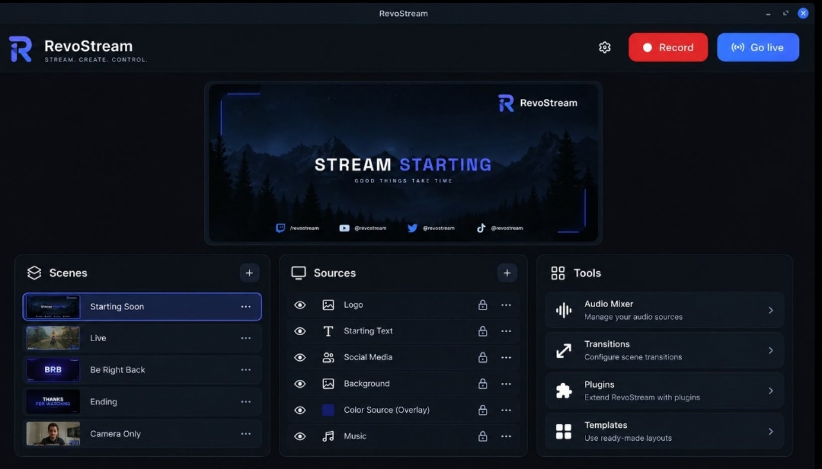Open more options for Music source

506,436
